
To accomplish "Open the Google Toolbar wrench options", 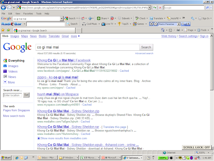I will pyautogui.click(x=193, y=18).
